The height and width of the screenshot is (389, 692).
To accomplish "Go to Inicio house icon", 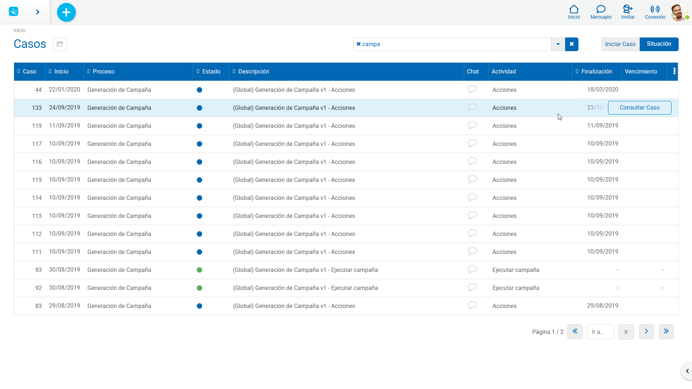I will [574, 12].
